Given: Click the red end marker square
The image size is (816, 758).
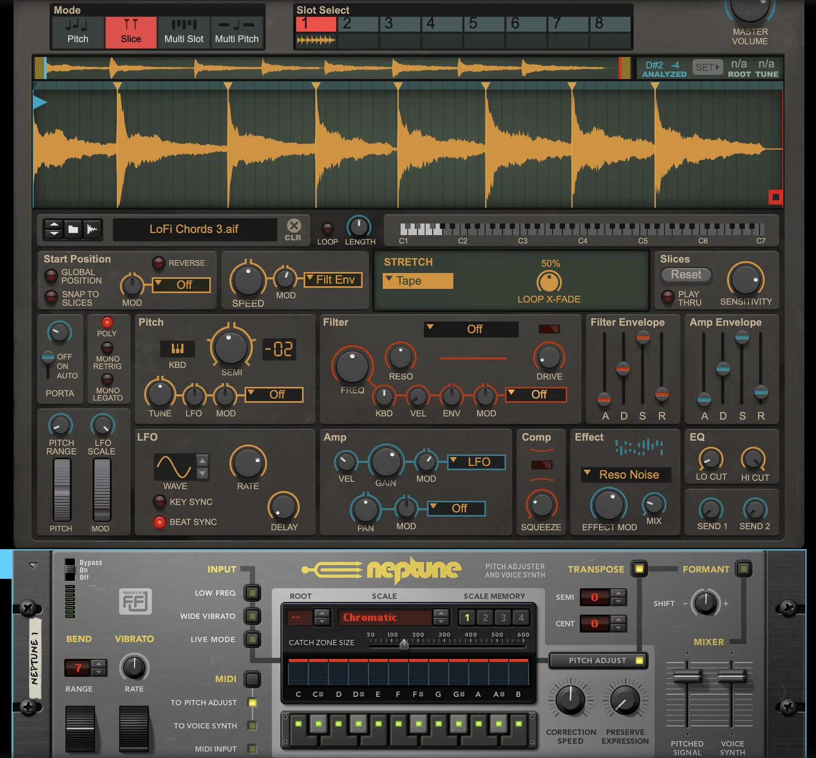Looking at the screenshot, I should click(775, 197).
